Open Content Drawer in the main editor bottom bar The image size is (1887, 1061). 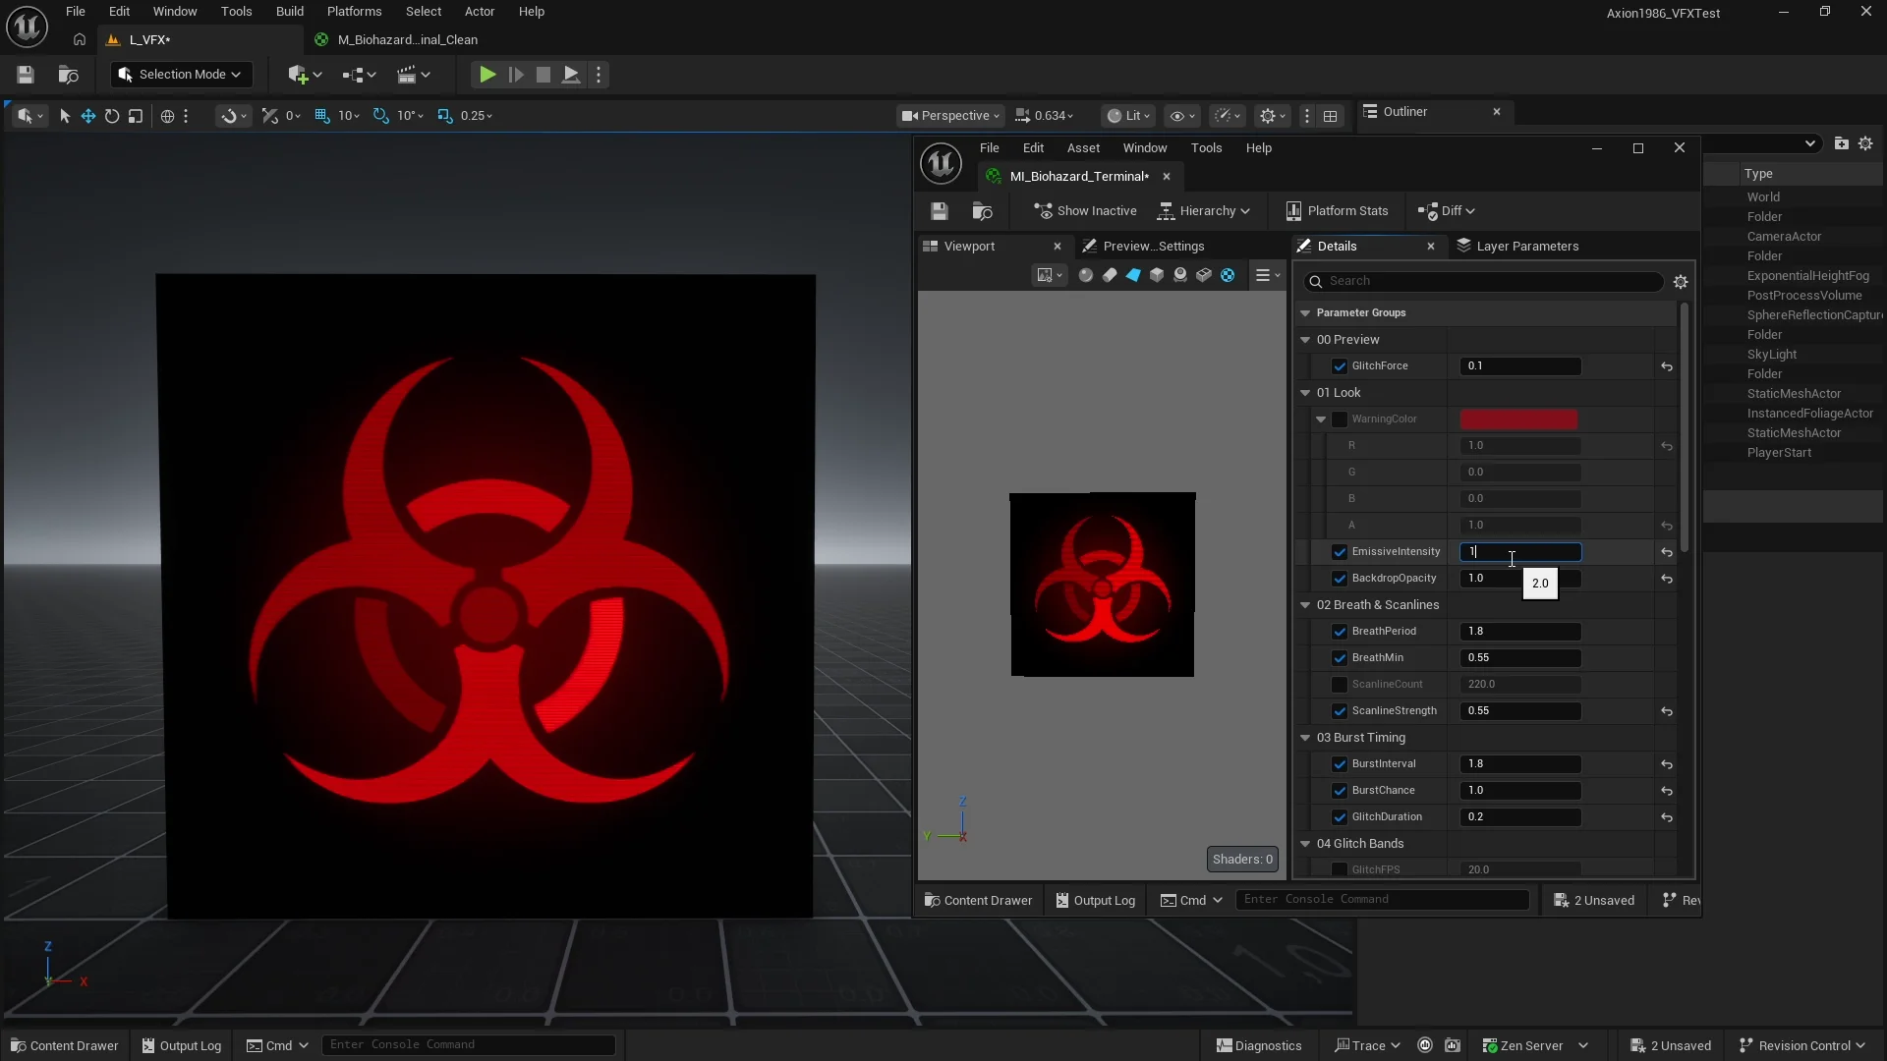[x=65, y=1045]
